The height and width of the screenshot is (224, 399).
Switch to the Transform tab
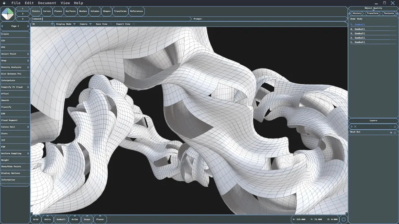[x=372, y=13]
